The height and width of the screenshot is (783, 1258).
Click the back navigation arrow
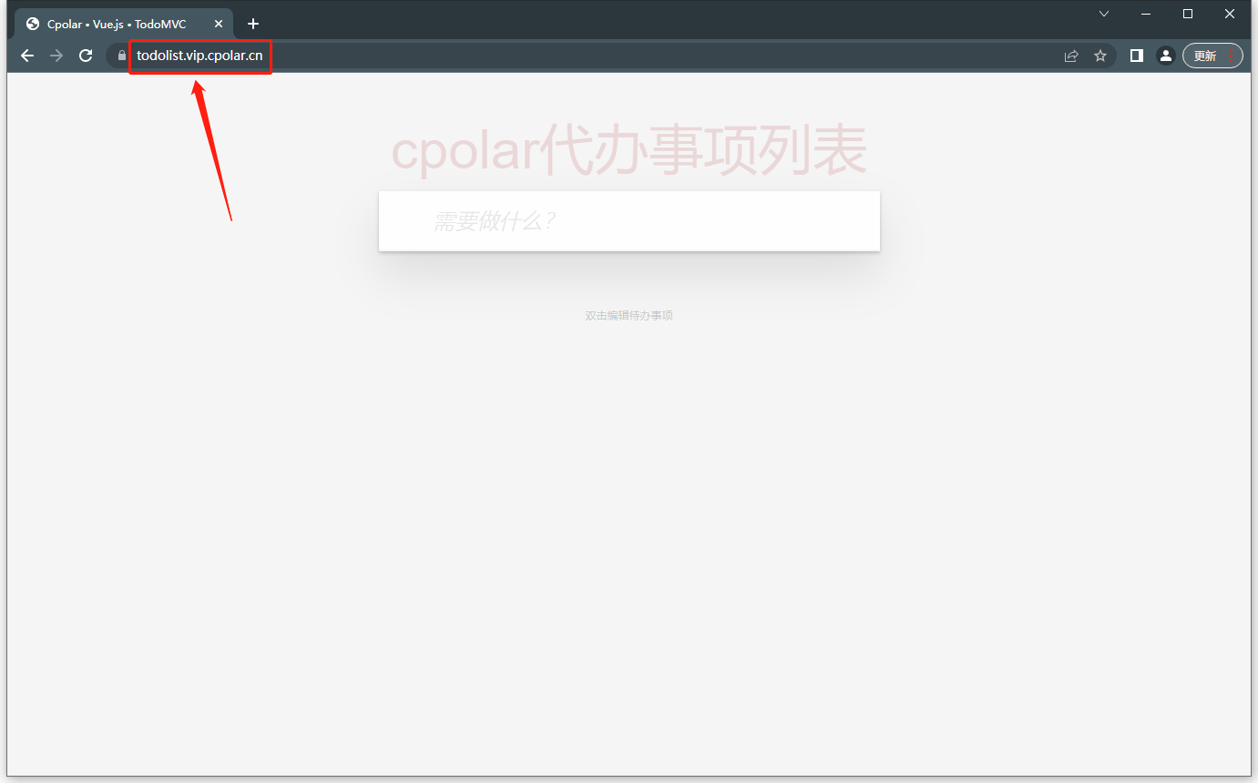26,55
